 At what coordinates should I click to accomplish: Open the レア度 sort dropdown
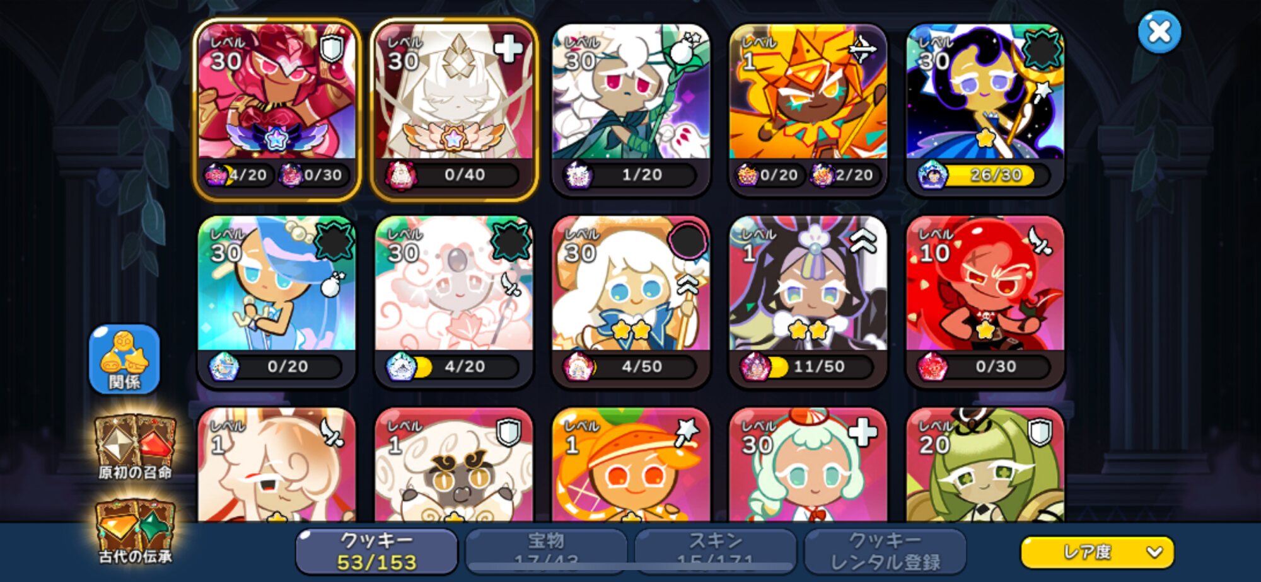pos(1097,552)
